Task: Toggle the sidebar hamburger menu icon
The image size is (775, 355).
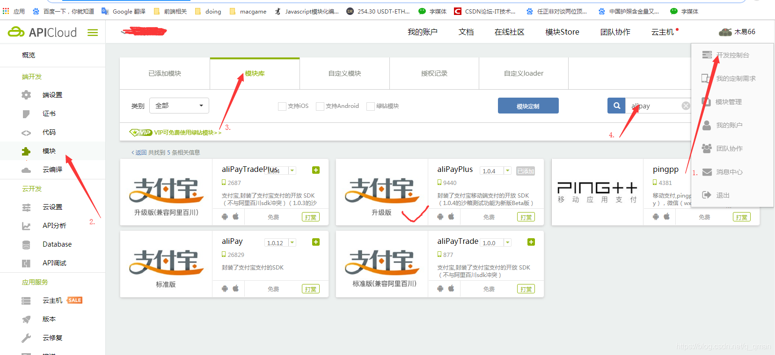Action: 93,32
